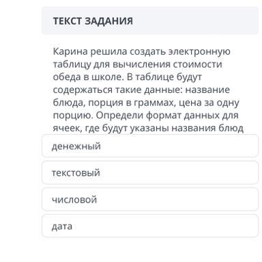Click the last line 'ячеек, где будут указаны'
262x262 pixels.
click(148, 128)
